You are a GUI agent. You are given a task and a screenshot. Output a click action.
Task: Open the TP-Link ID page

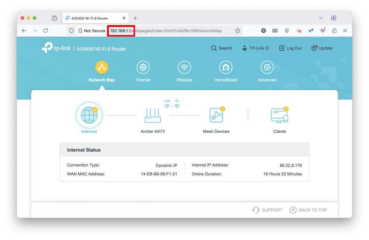256,48
